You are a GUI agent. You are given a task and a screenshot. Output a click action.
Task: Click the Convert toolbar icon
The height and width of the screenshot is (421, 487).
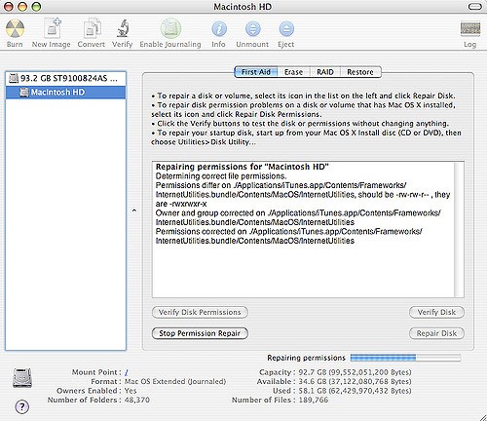(92, 29)
